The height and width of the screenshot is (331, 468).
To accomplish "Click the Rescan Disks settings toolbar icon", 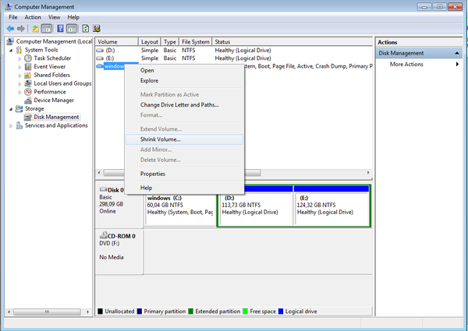I will pos(96,29).
